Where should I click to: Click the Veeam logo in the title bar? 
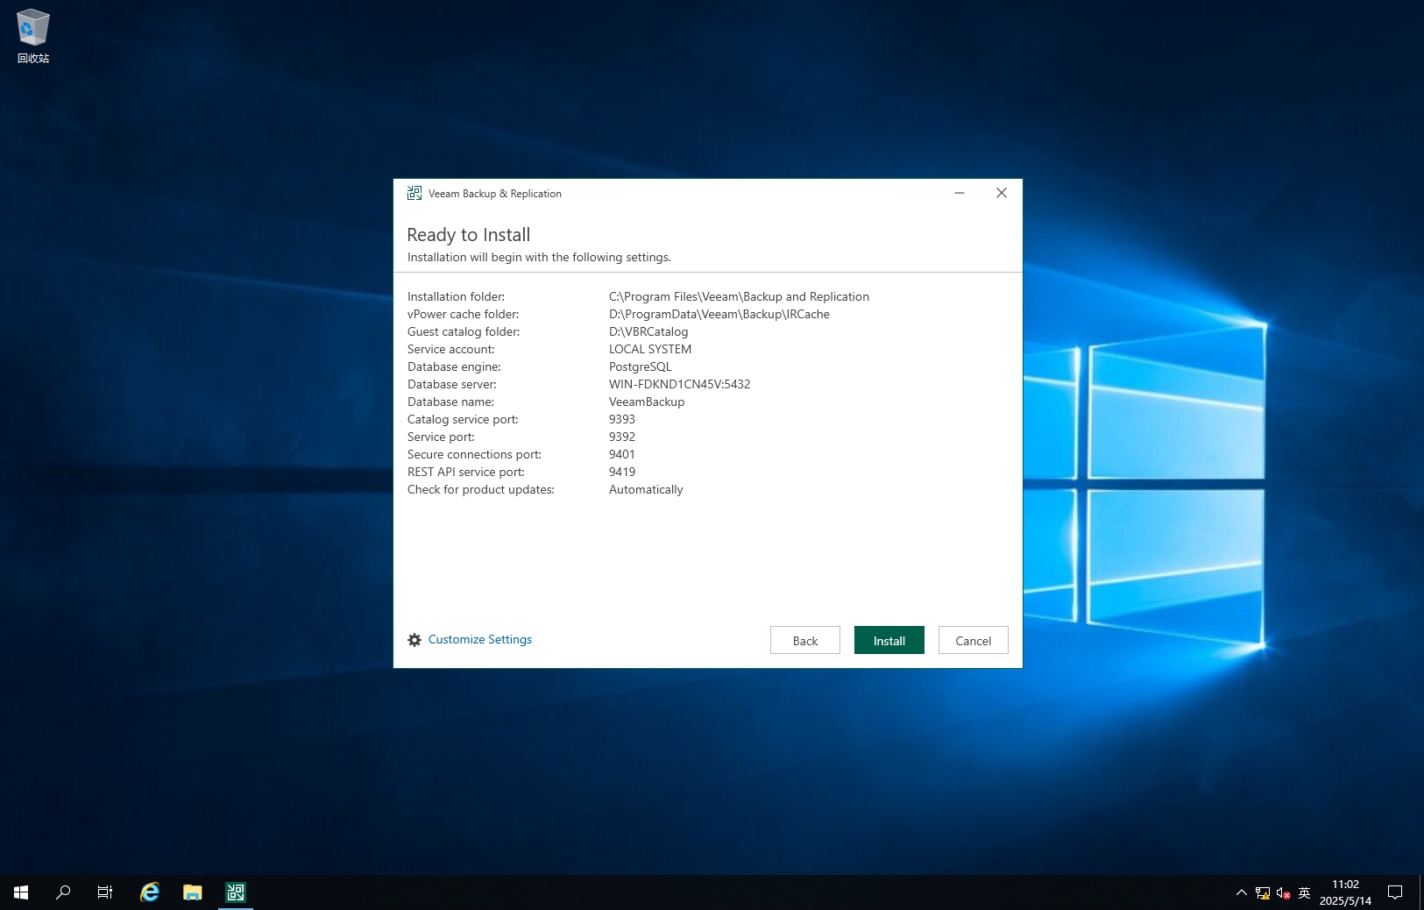point(414,193)
